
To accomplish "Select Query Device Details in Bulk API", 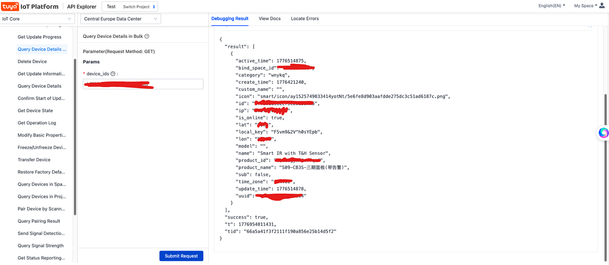I will 42,49.
